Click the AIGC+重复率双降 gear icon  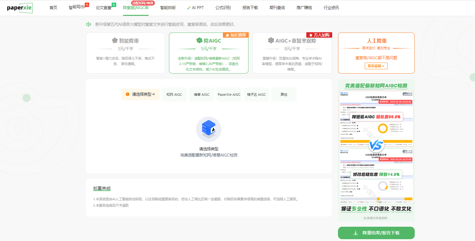coord(271,40)
